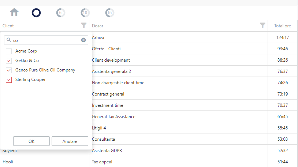Viewport: 298px width, 167px height.
Task: Click the Hooli client cell
Action: tap(44, 162)
